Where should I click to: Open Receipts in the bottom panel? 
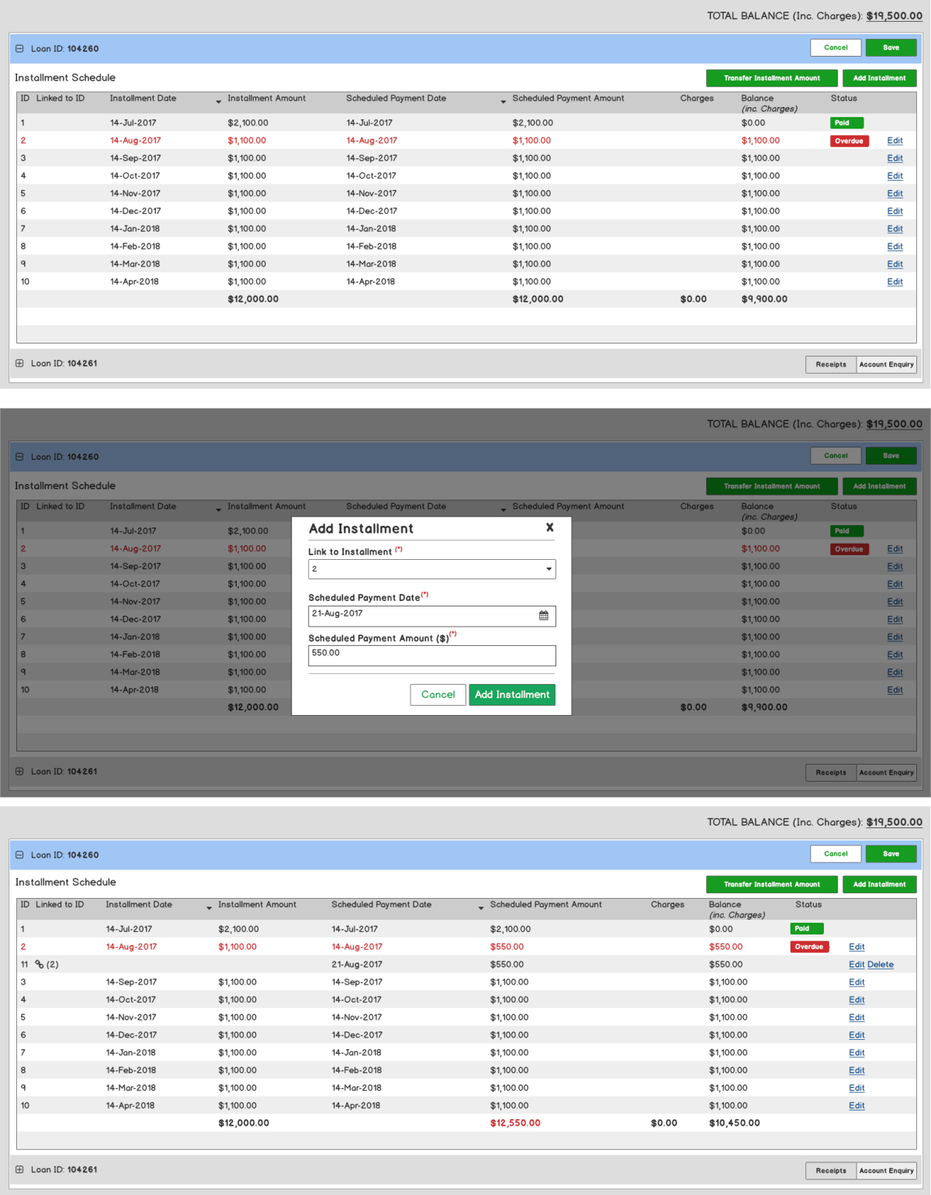click(831, 1171)
